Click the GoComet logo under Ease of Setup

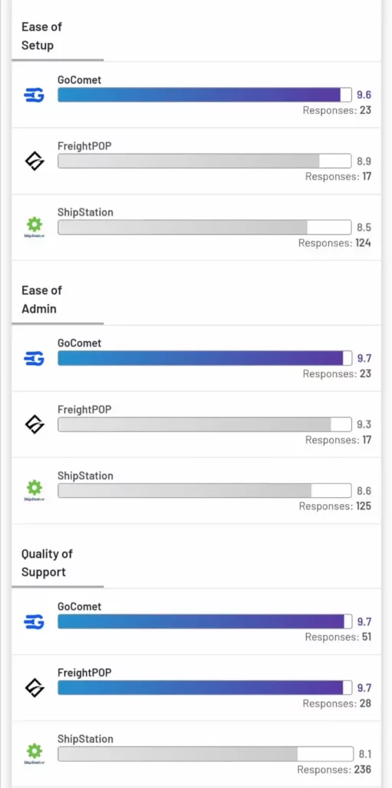click(34, 95)
